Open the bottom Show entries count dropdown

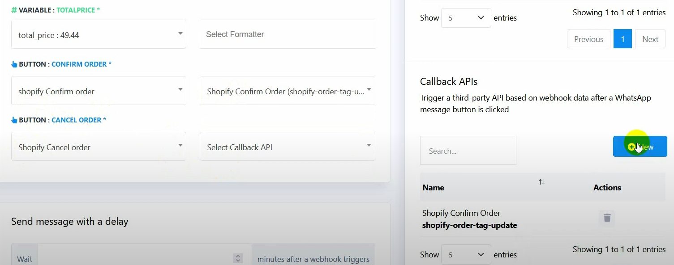click(466, 255)
